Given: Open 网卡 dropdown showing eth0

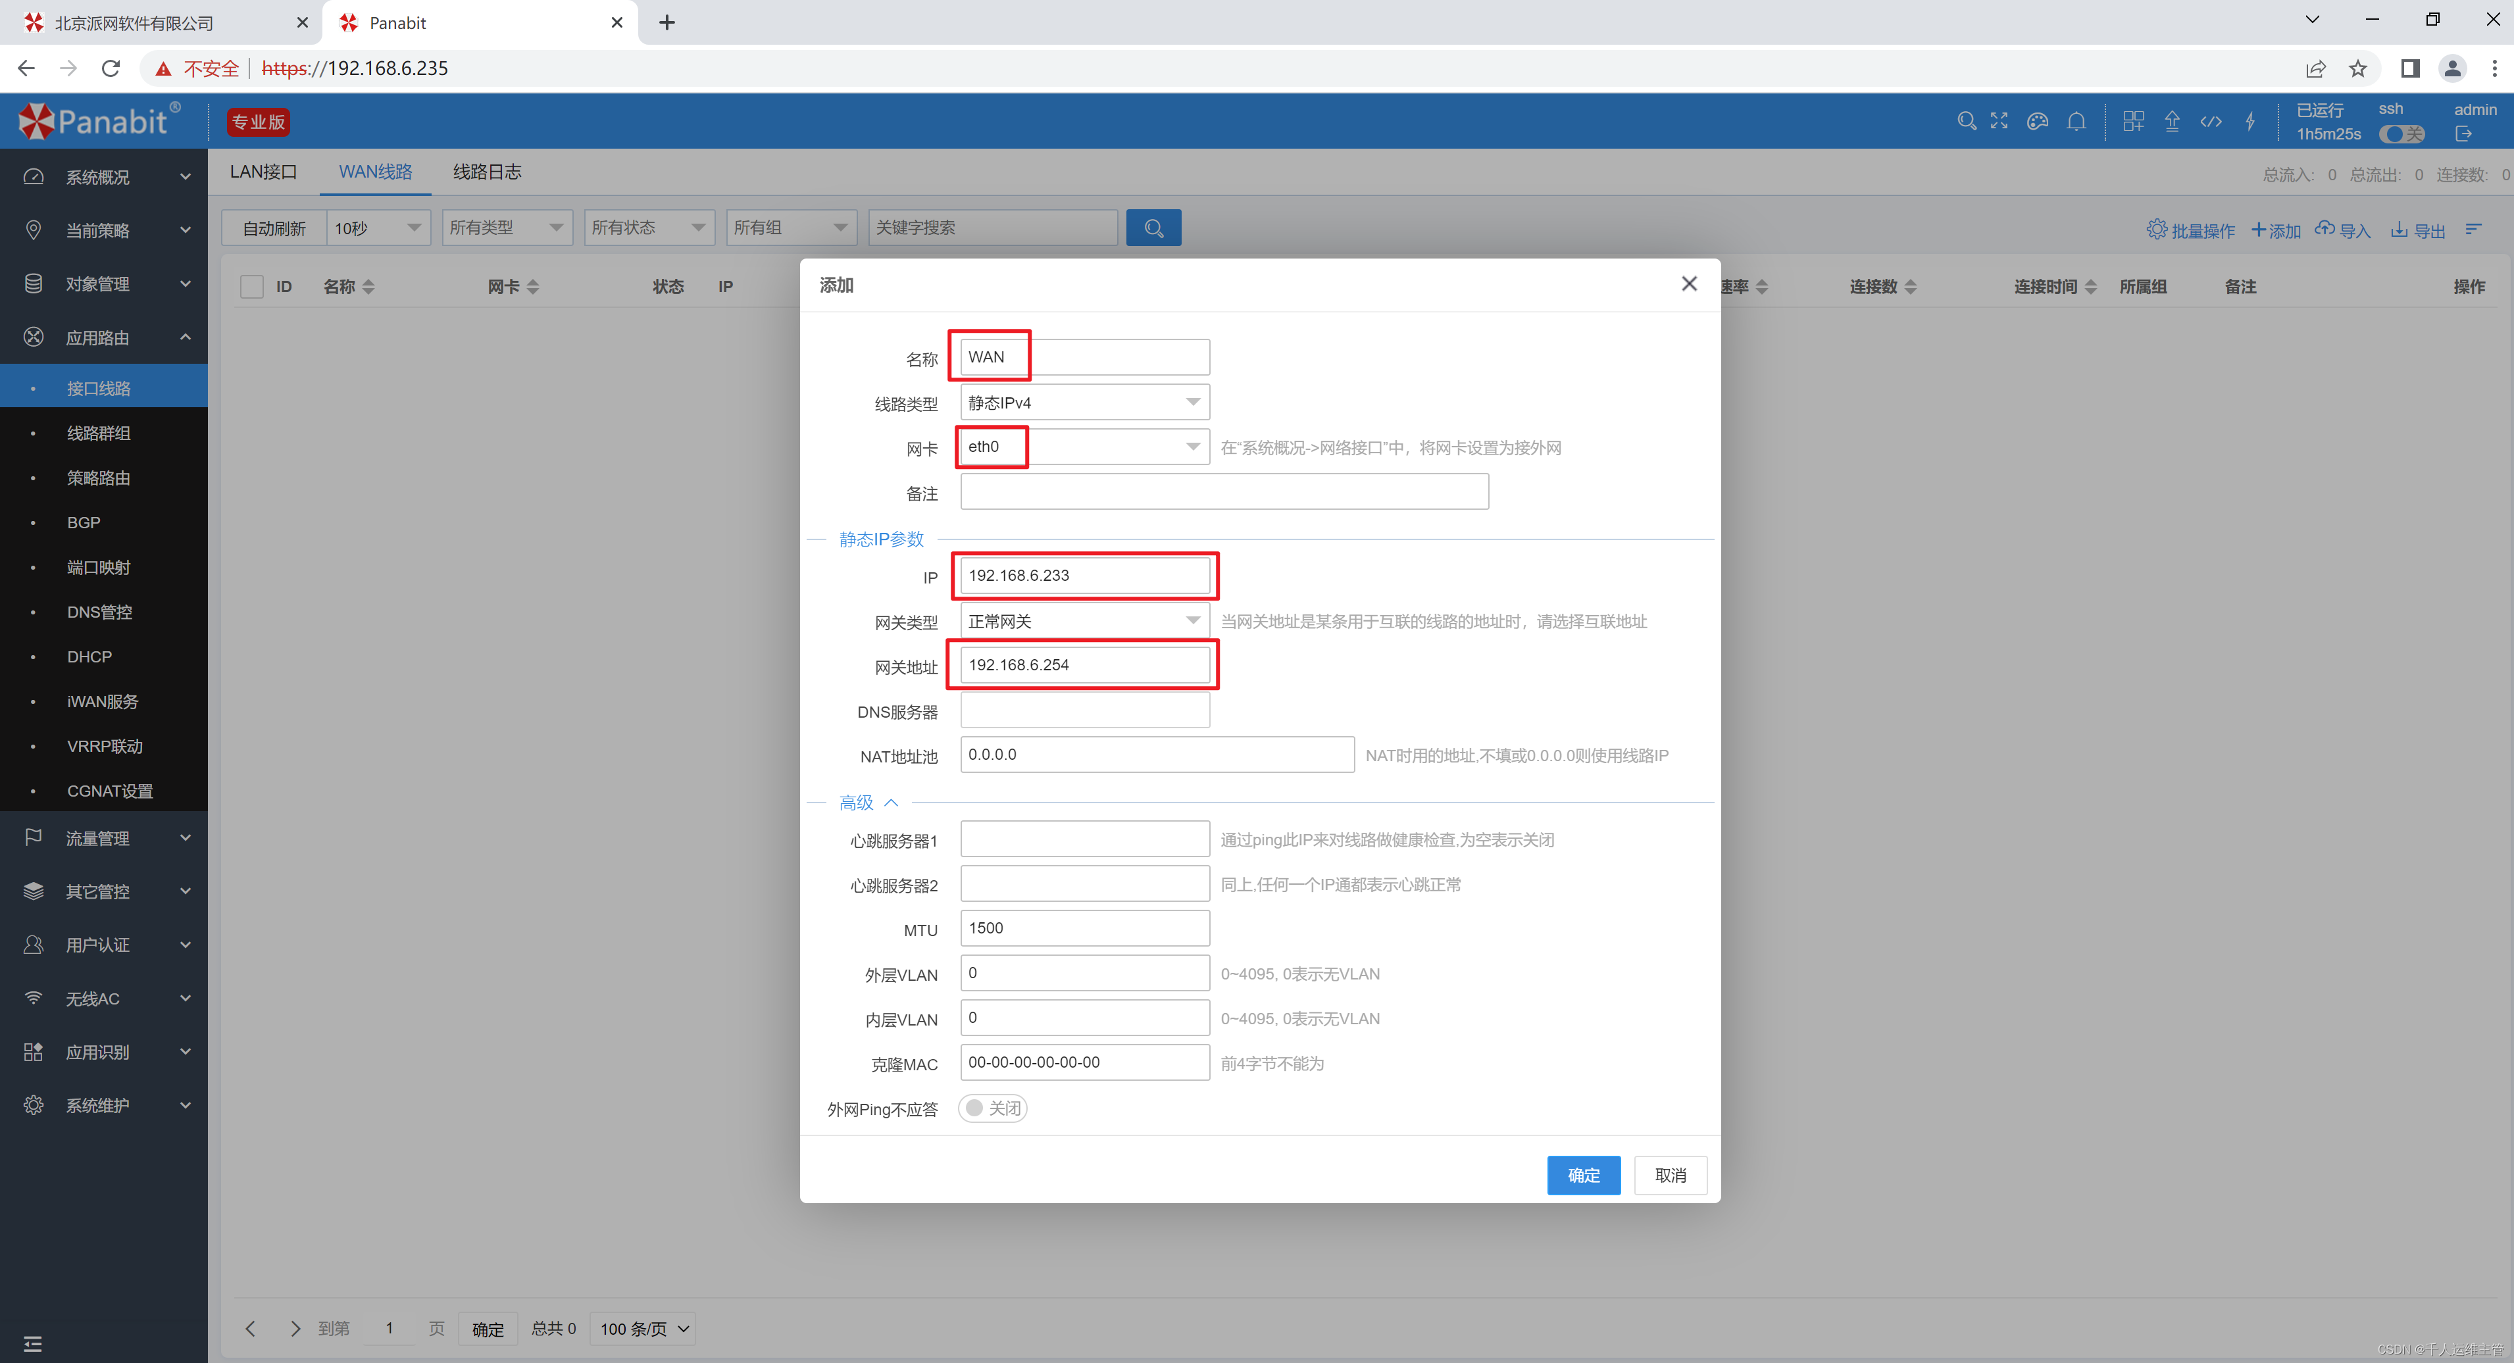Looking at the screenshot, I should [1085, 447].
